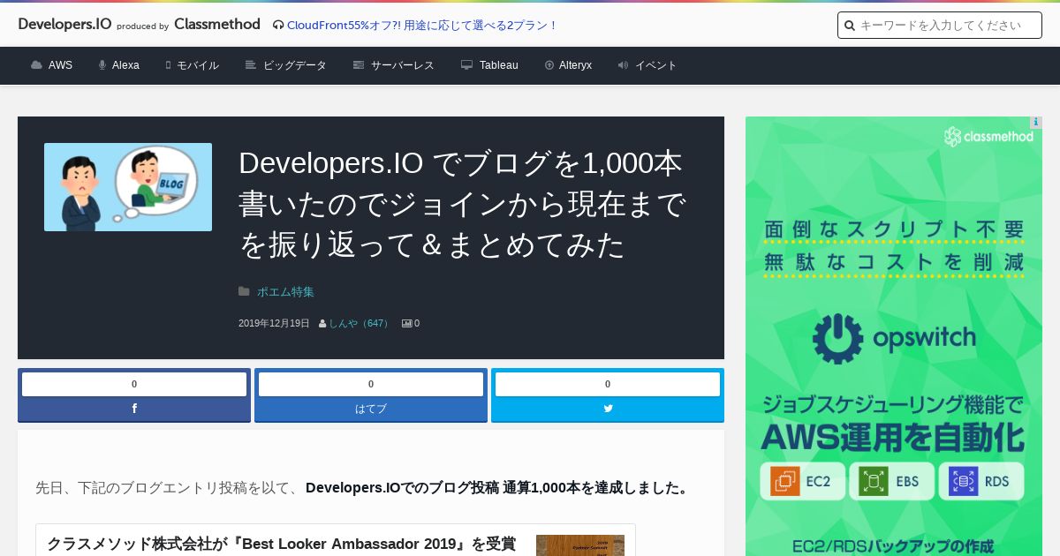Click the はてブ share count box
This screenshot has width=1060, height=556.
(x=371, y=384)
